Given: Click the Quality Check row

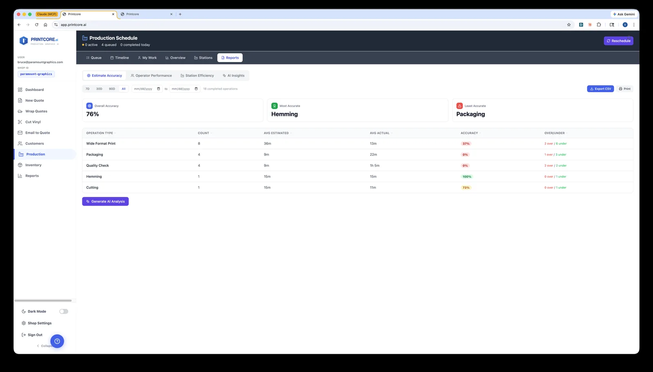Looking at the screenshot, I should 358,166.
